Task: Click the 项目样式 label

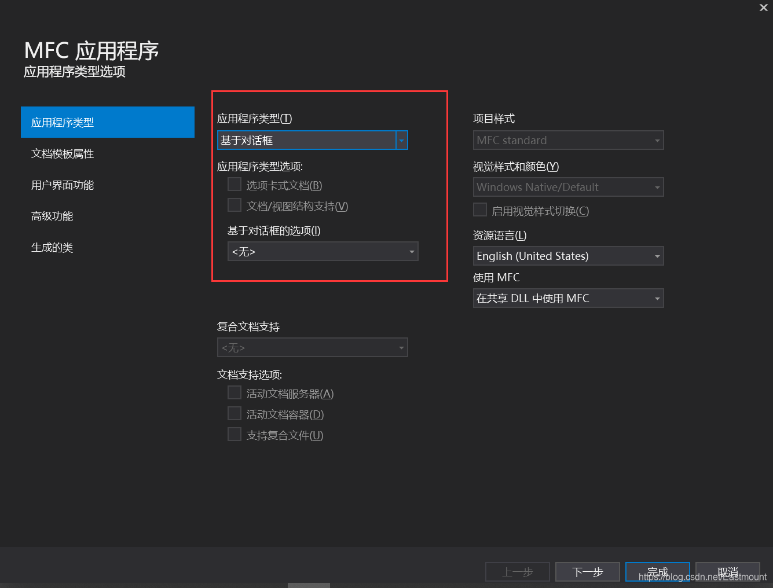Action: (x=494, y=119)
